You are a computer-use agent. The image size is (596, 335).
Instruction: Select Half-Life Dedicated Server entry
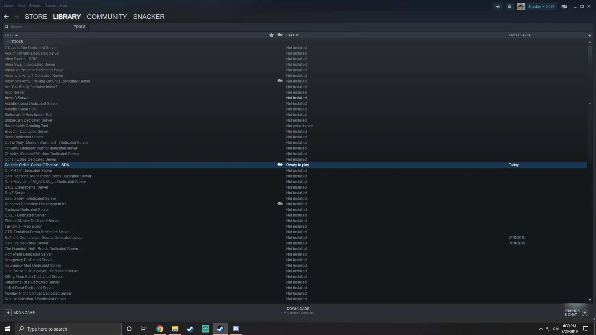26,243
